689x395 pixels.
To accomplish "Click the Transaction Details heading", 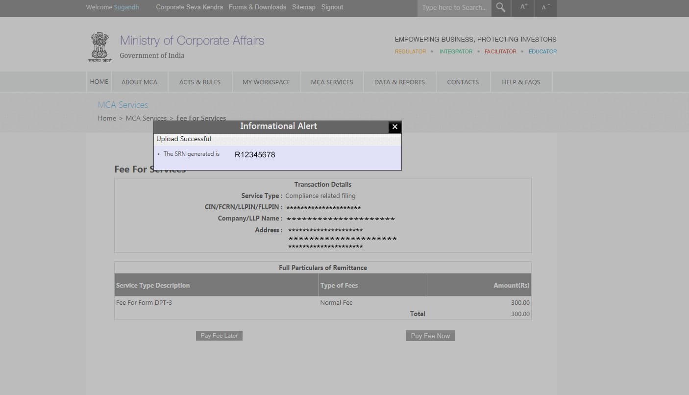I will 323,185.
